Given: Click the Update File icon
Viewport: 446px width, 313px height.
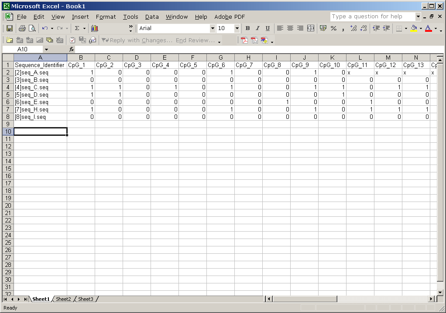Looking at the screenshot, I should (x=82, y=40).
